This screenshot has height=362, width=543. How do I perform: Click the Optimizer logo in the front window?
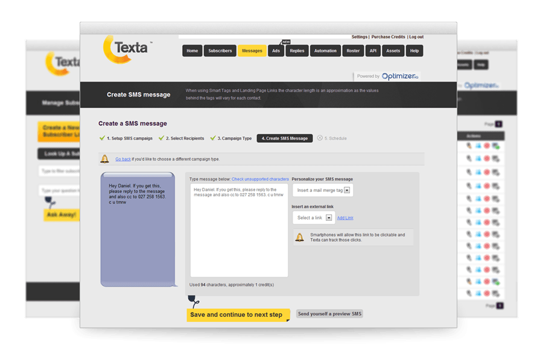click(x=400, y=76)
